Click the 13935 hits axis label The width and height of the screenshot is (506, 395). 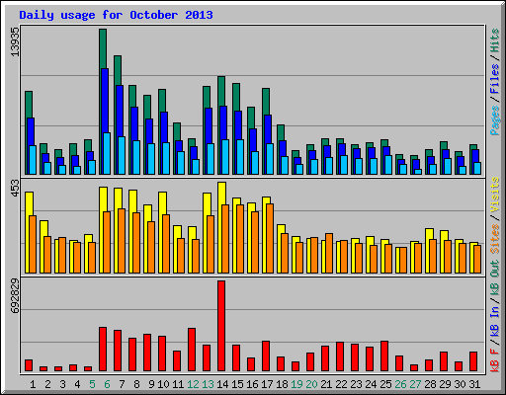pyautogui.click(x=15, y=41)
